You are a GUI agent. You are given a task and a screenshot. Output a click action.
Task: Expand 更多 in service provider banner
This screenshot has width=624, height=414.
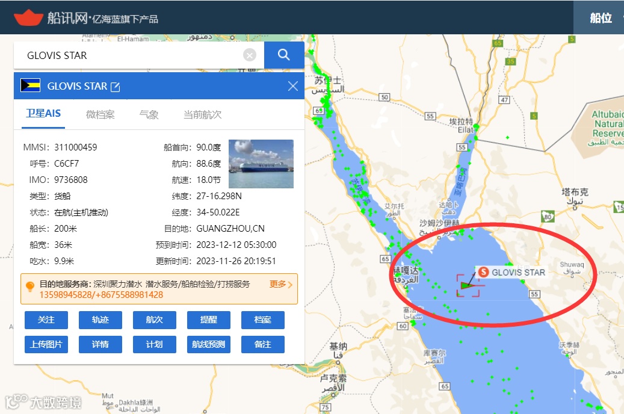[x=281, y=284]
